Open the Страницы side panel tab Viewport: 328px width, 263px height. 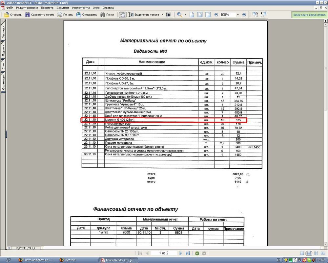point(3,83)
